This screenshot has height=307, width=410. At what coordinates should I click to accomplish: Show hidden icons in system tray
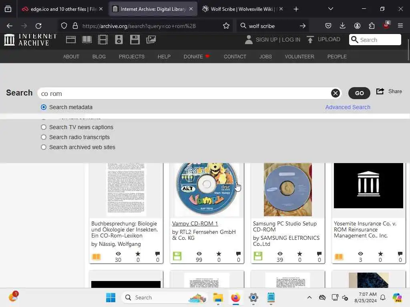click(x=310, y=297)
